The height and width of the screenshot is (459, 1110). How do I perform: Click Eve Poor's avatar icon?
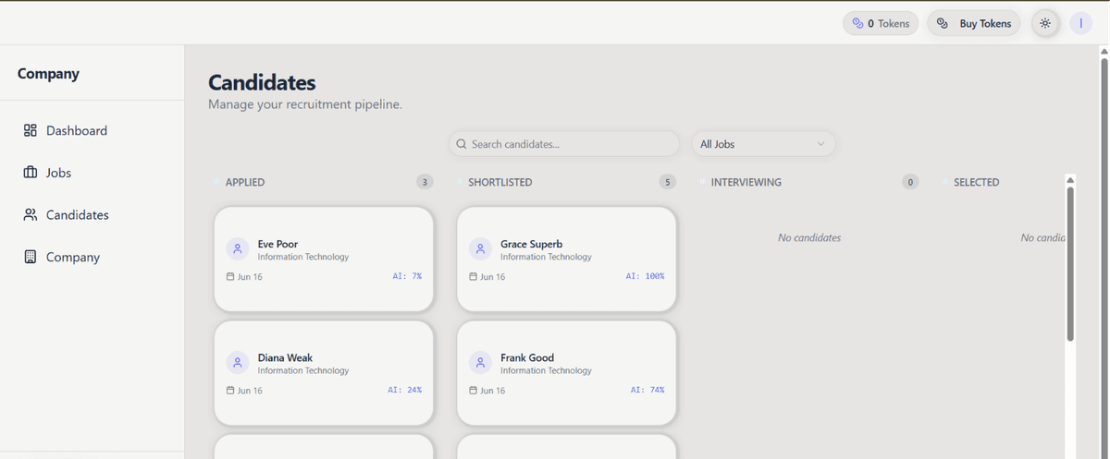point(238,249)
